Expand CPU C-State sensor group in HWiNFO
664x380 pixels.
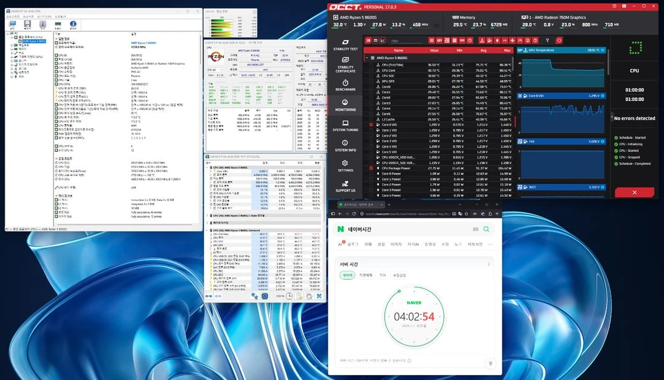207,216
